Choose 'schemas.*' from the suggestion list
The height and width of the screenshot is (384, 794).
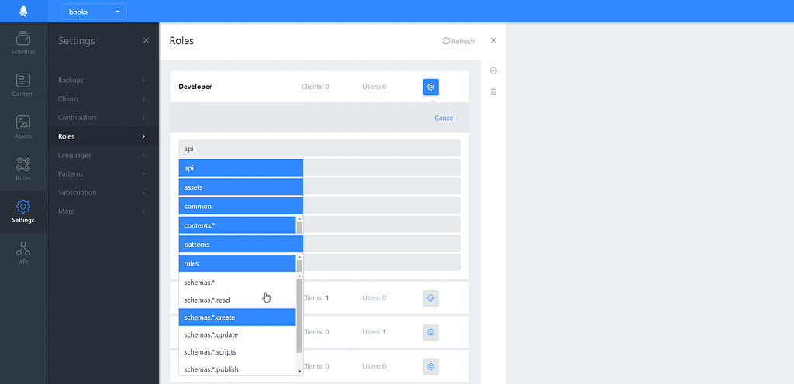click(x=237, y=283)
